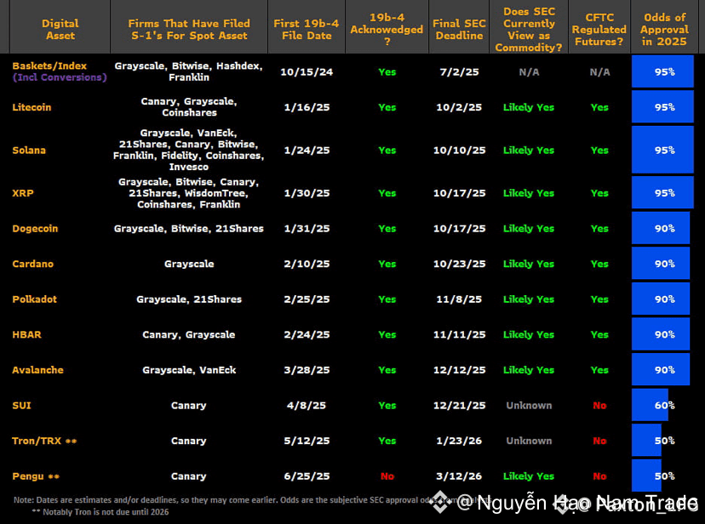Click the "6/25/25" file date
705x524 pixels.
click(307, 476)
